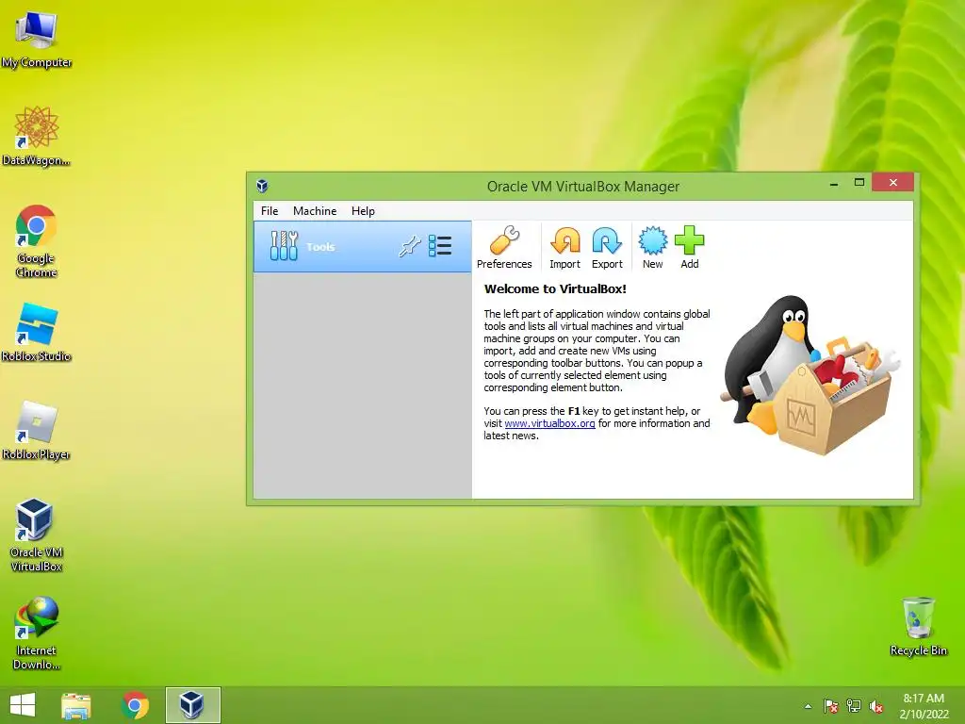Viewport: 965px width, 724px height.
Task: Open the Machine menu
Action: tap(315, 210)
